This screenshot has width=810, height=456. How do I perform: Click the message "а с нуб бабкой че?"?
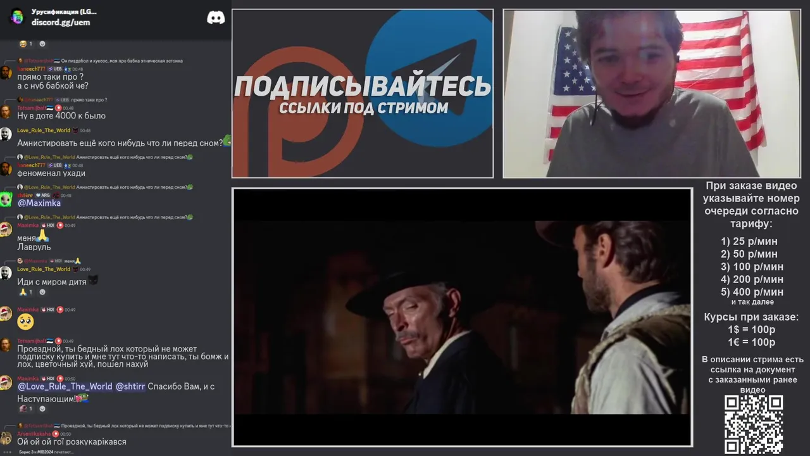[53, 85]
